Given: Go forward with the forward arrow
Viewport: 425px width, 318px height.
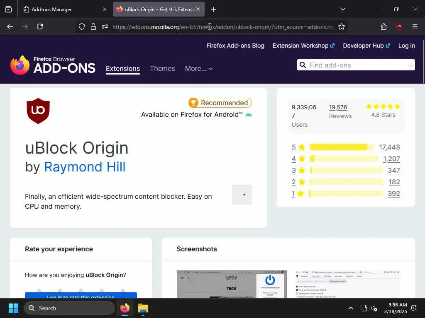Looking at the screenshot, I should pyautogui.click(x=25, y=27).
